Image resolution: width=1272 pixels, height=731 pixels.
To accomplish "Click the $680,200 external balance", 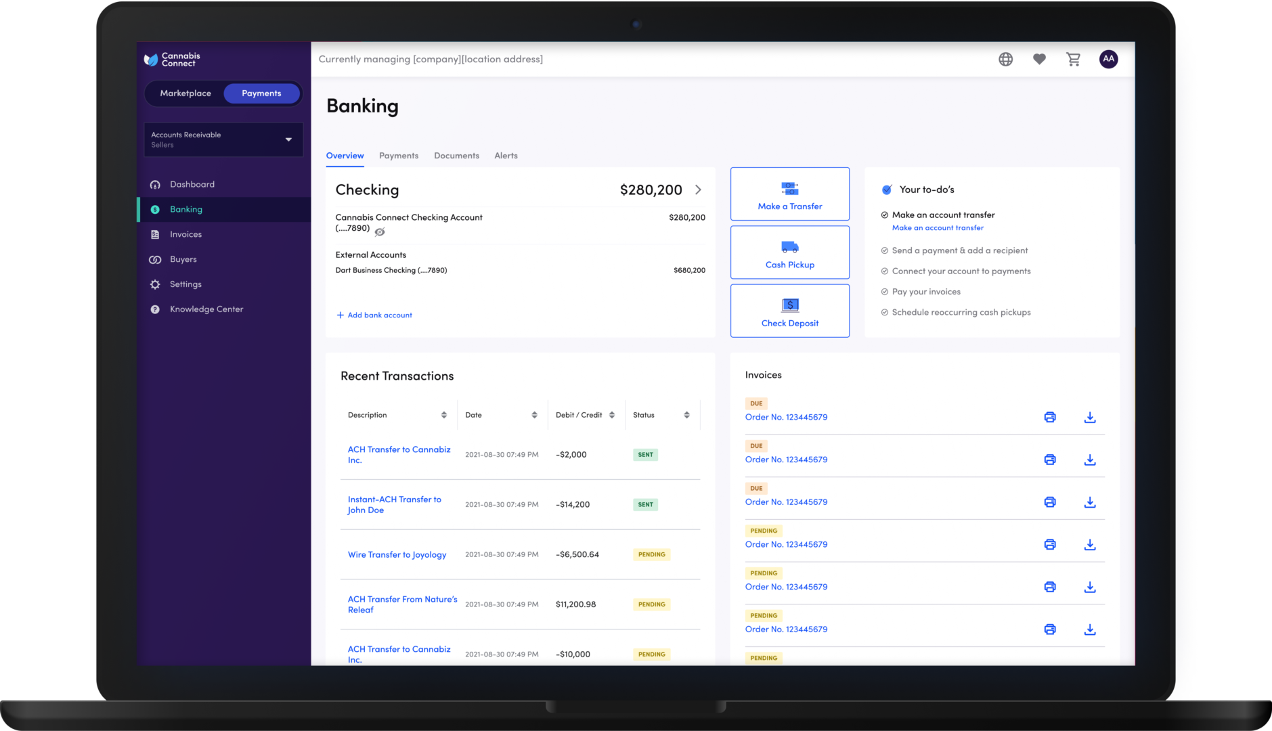I will [x=689, y=270].
